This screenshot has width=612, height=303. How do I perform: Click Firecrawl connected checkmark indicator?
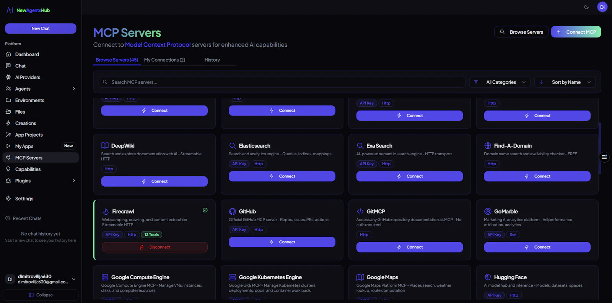click(x=205, y=210)
